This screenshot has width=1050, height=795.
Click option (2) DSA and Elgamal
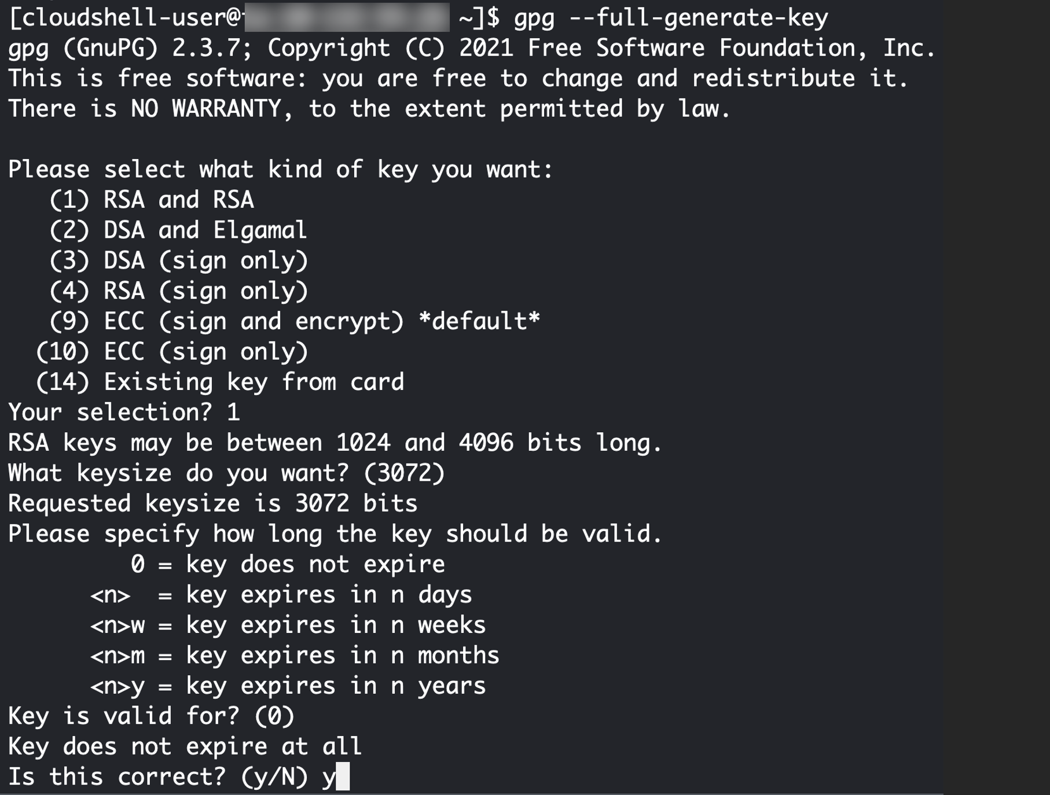pyautogui.click(x=178, y=230)
